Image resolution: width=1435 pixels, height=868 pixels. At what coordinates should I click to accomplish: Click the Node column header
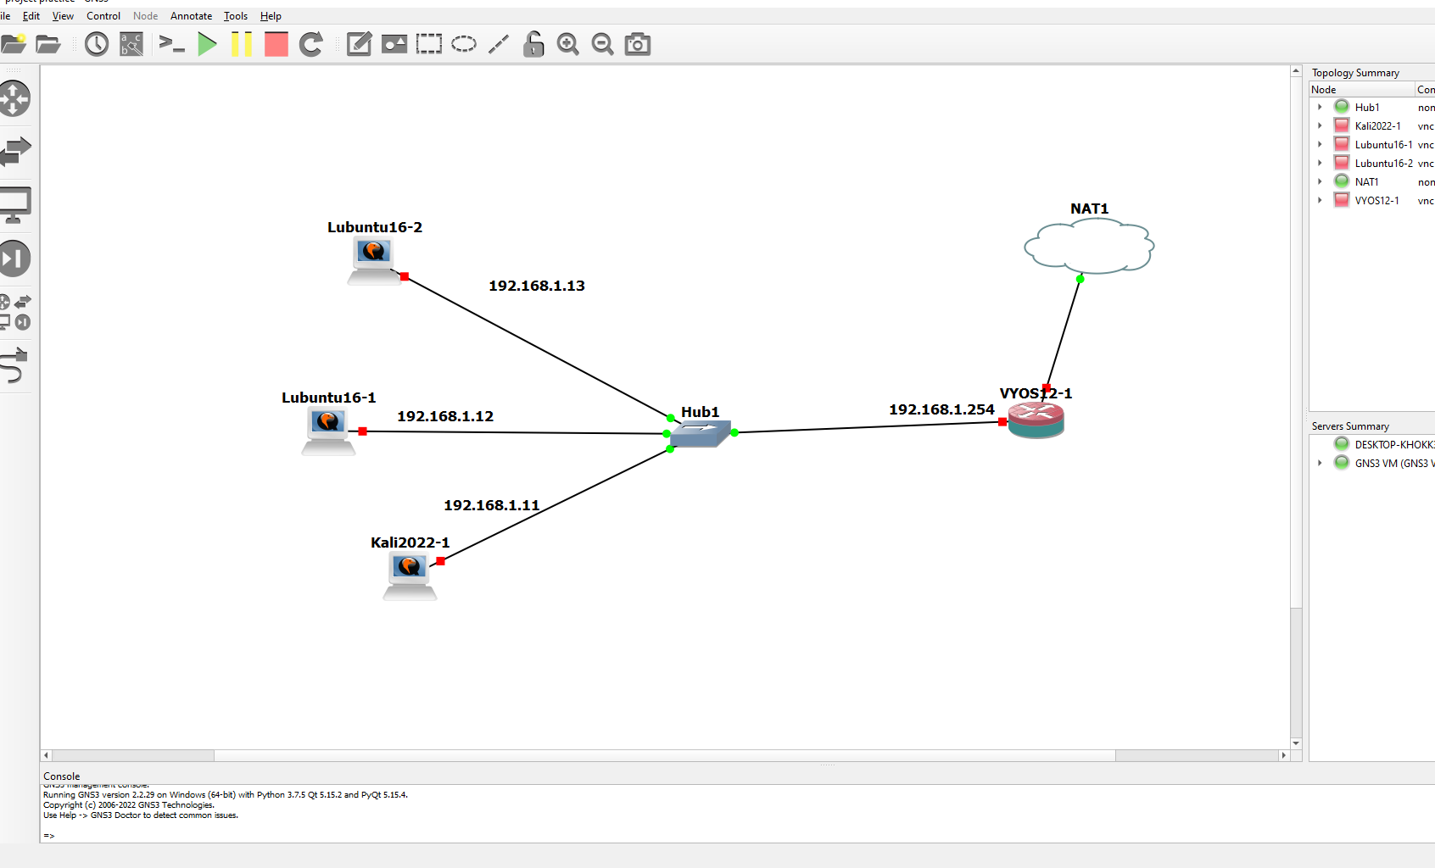pyautogui.click(x=1362, y=90)
